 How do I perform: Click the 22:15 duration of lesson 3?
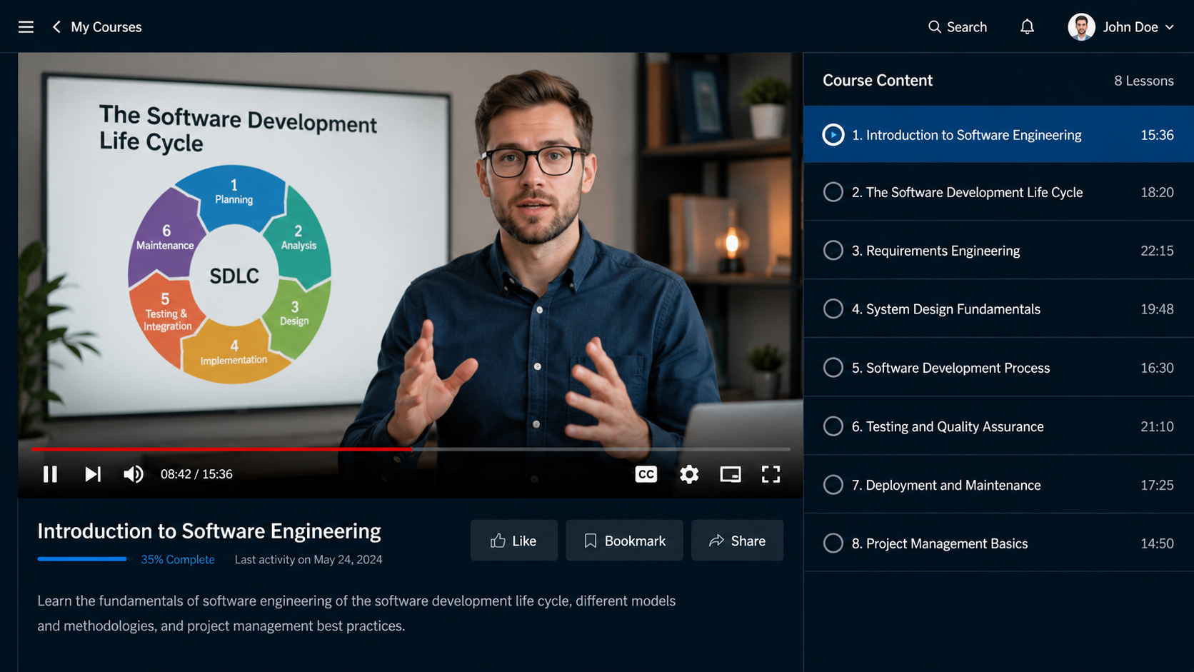pos(1157,251)
